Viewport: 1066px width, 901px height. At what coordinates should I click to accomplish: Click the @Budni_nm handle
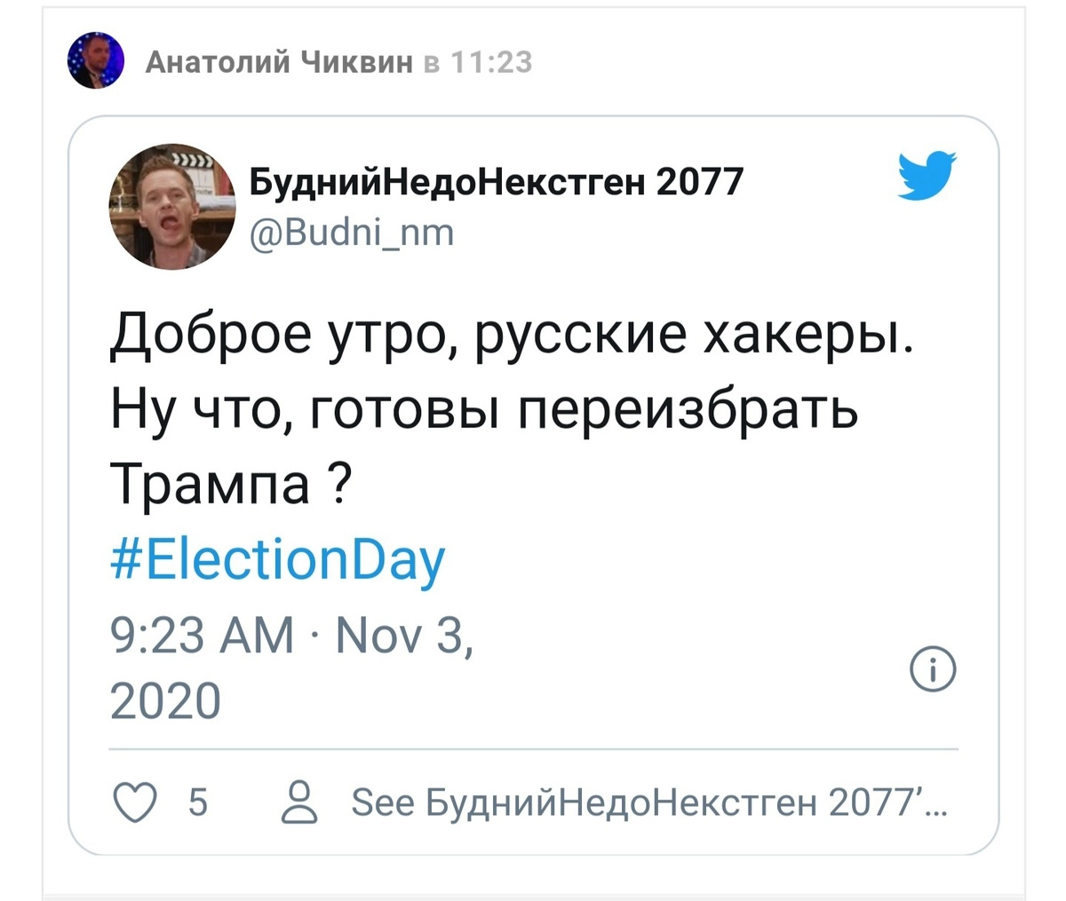coord(352,232)
